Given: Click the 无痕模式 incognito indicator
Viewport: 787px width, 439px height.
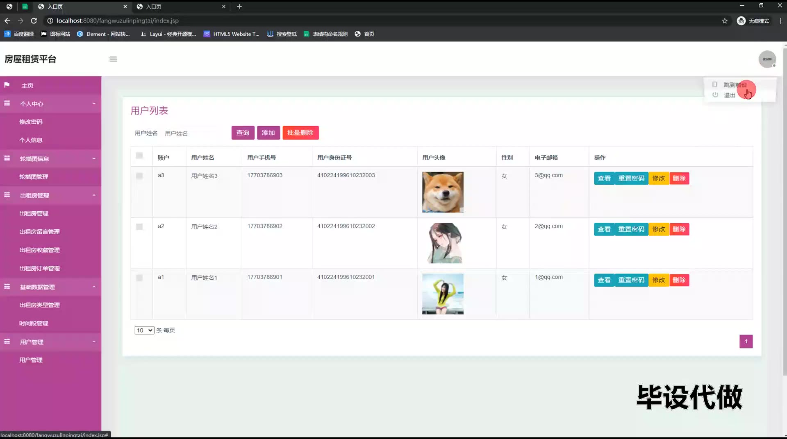Looking at the screenshot, I should 753,21.
